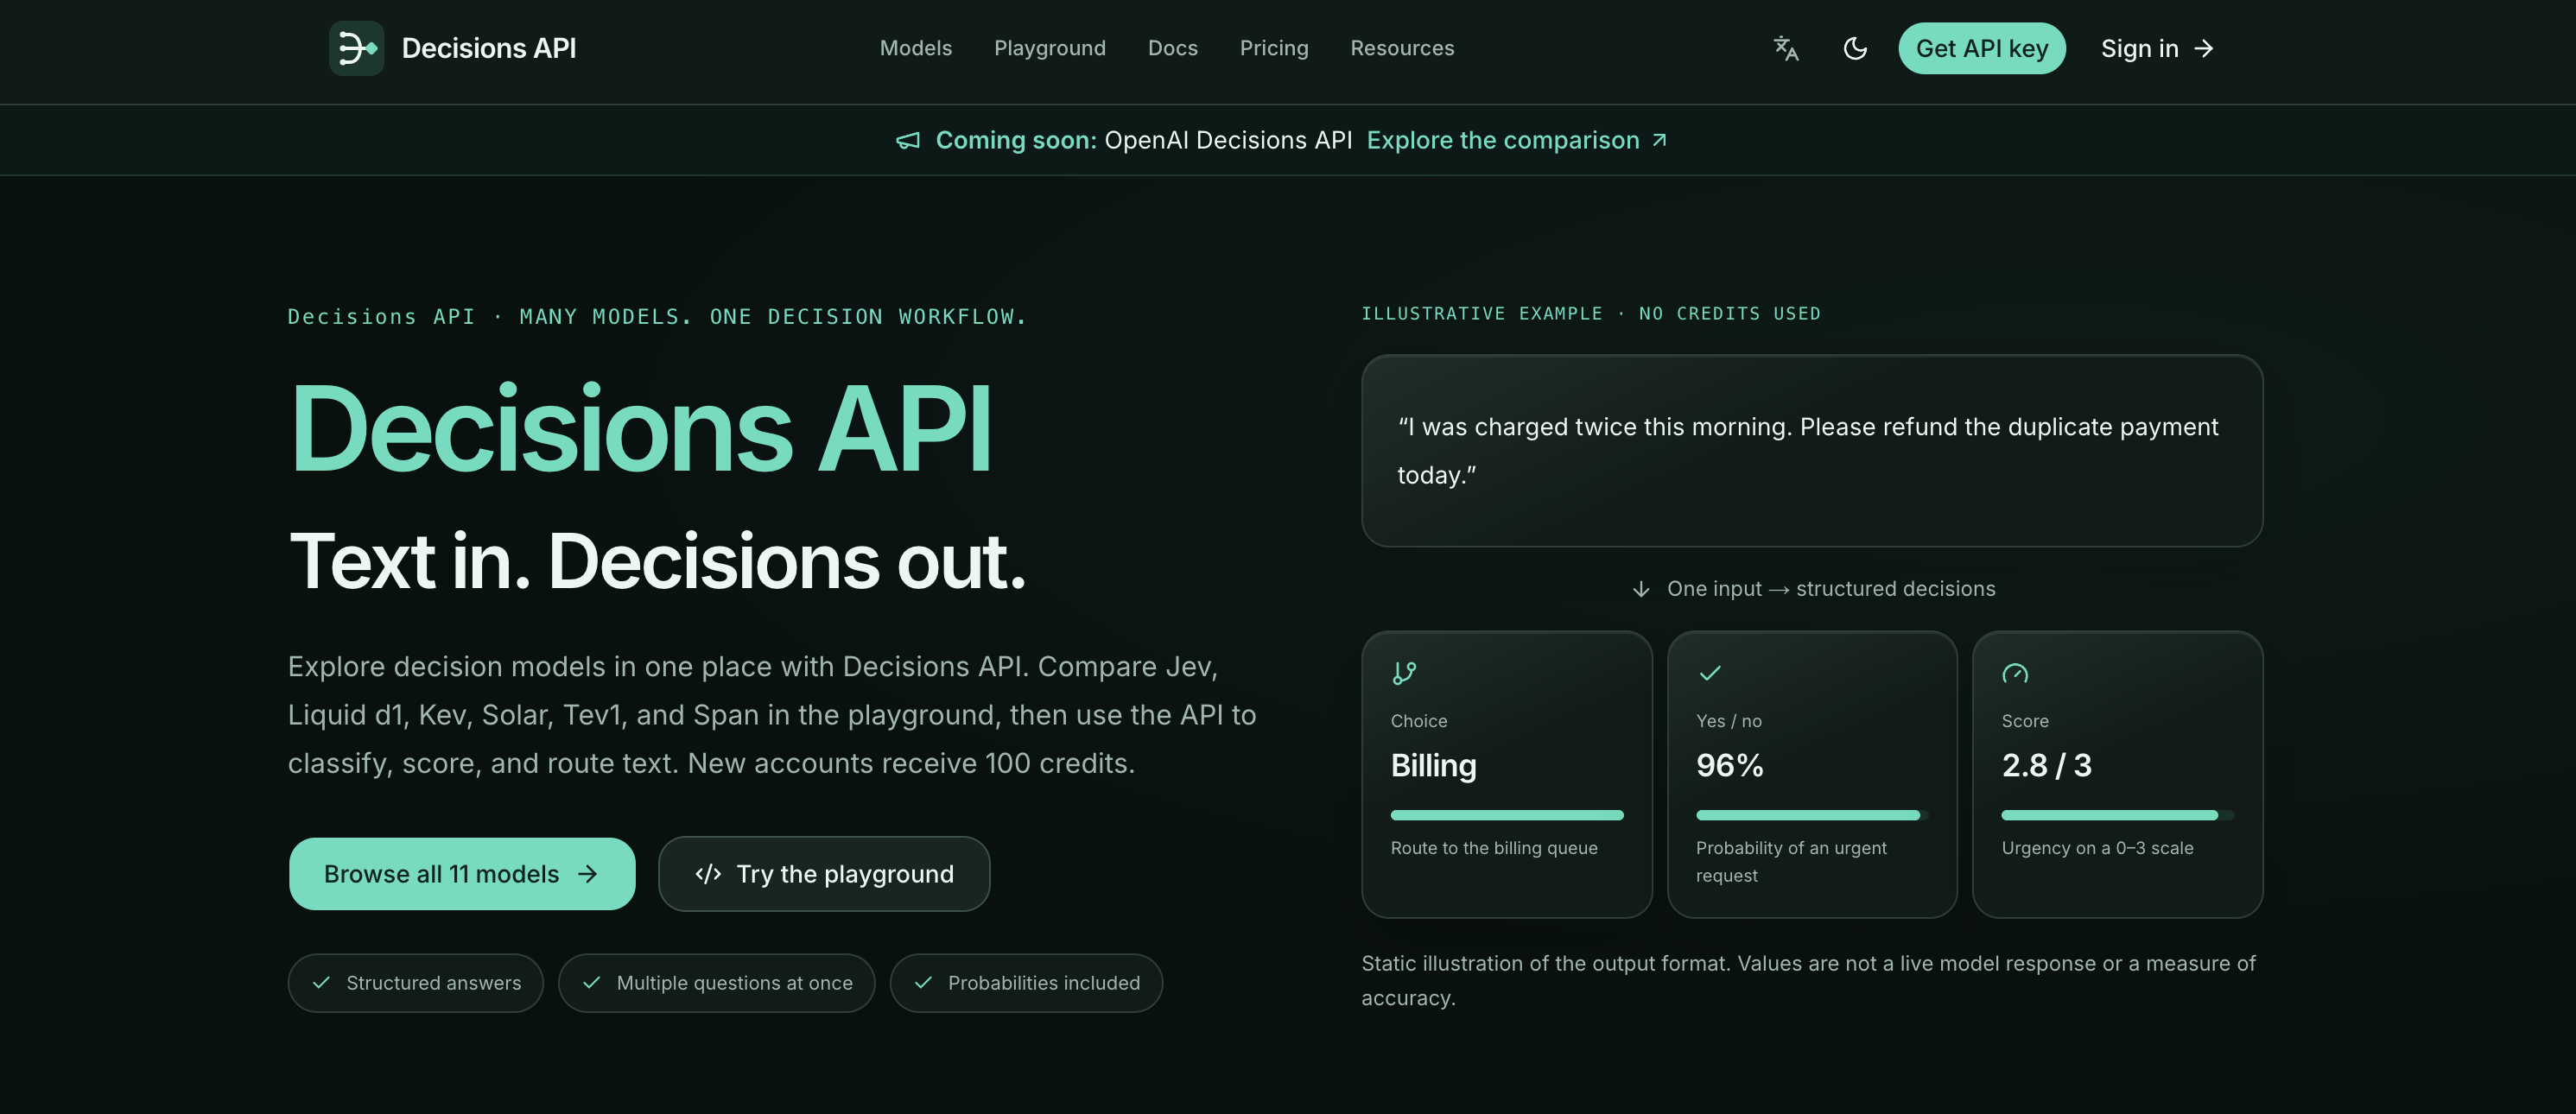Click the 96% probability progress bar
Viewport: 2576px width, 1114px height.
1811,815
